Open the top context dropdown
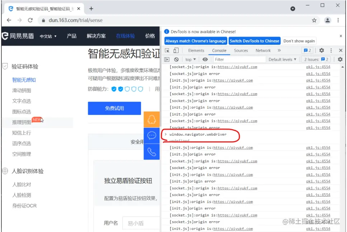The height and width of the screenshot is (232, 347). click(x=191, y=59)
